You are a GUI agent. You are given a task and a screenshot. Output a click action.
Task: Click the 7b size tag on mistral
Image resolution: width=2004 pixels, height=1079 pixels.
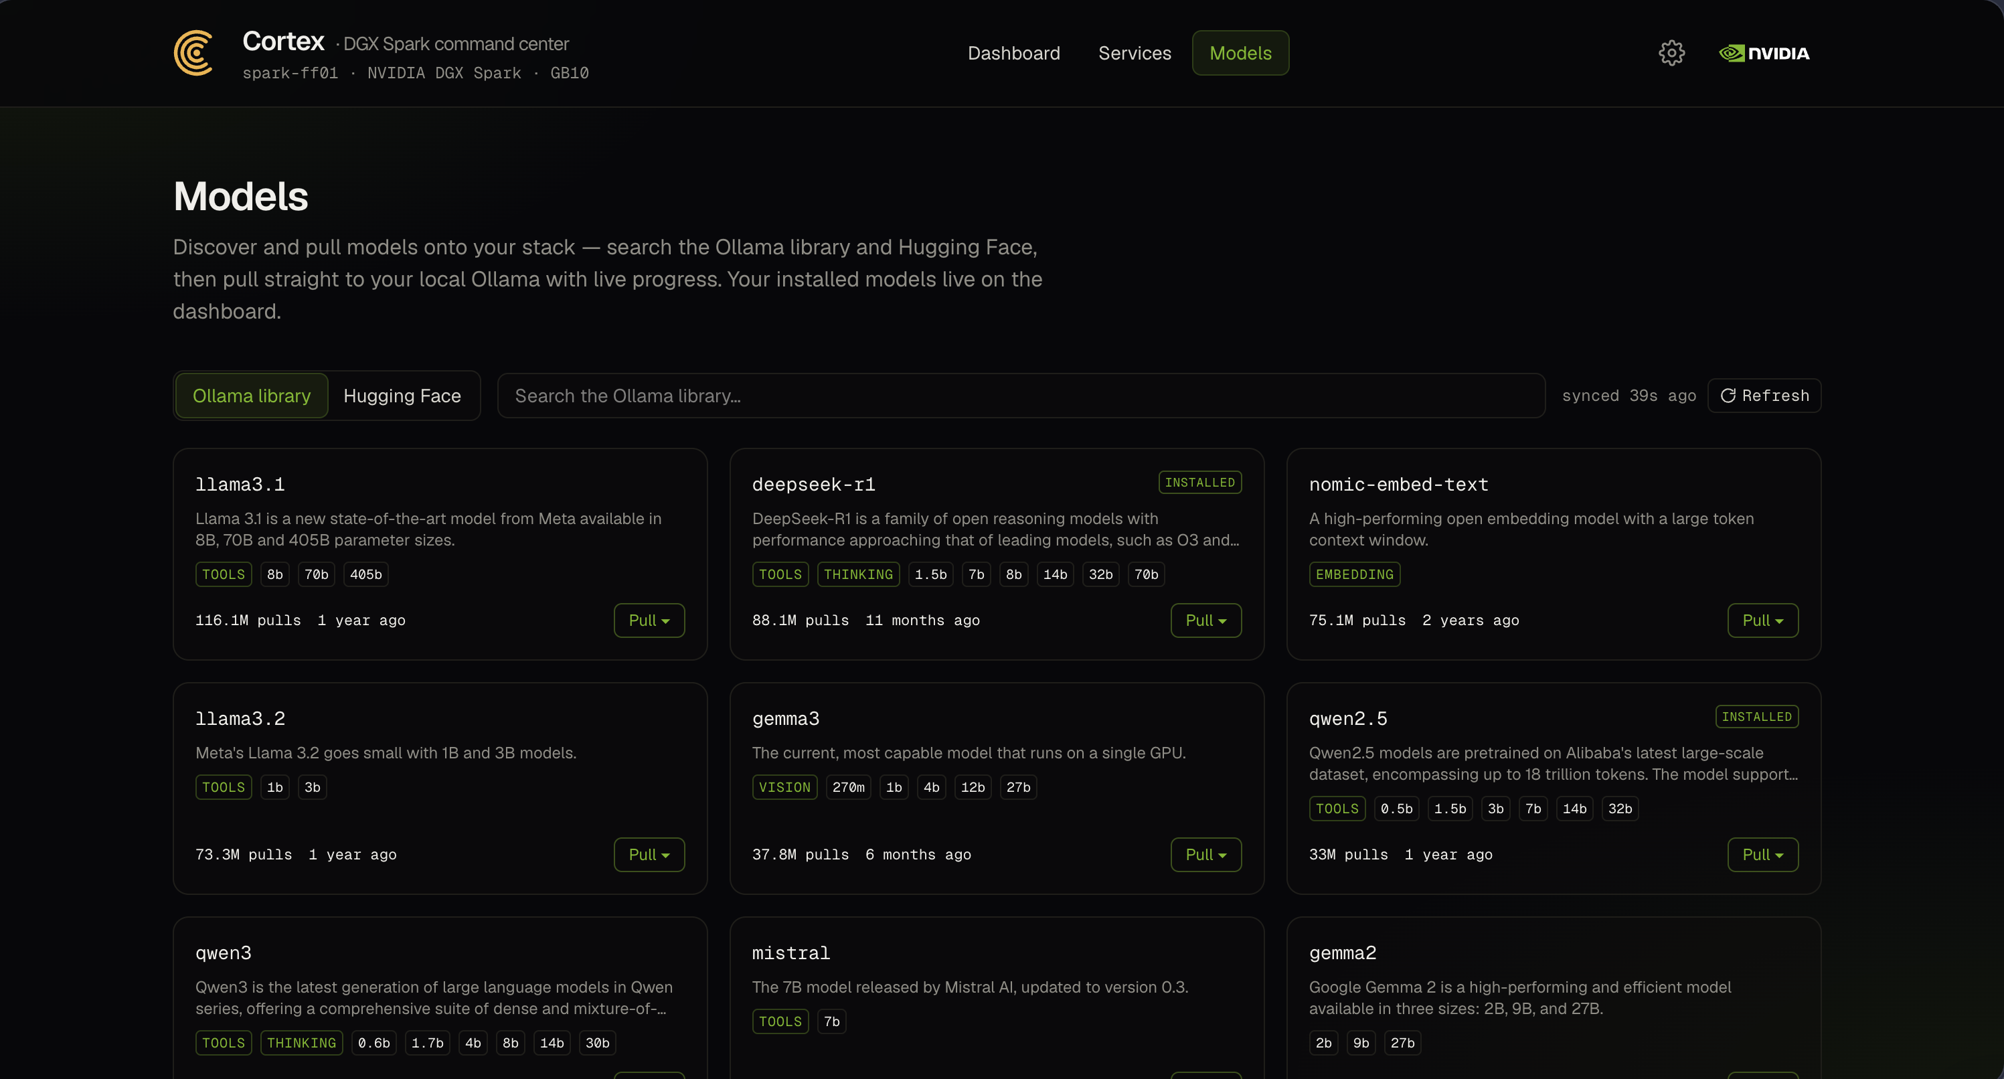tap(831, 1021)
